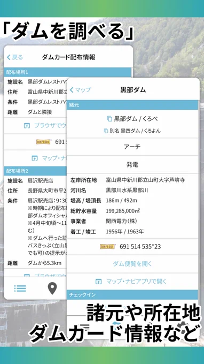Viewport: 204px width, 364px height.
Task: Open ブラウザで link under 配布場所1
Action: point(50,126)
